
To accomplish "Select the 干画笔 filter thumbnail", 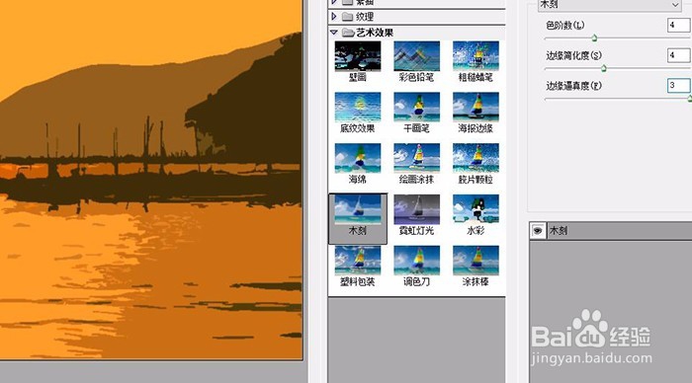I will (416, 107).
